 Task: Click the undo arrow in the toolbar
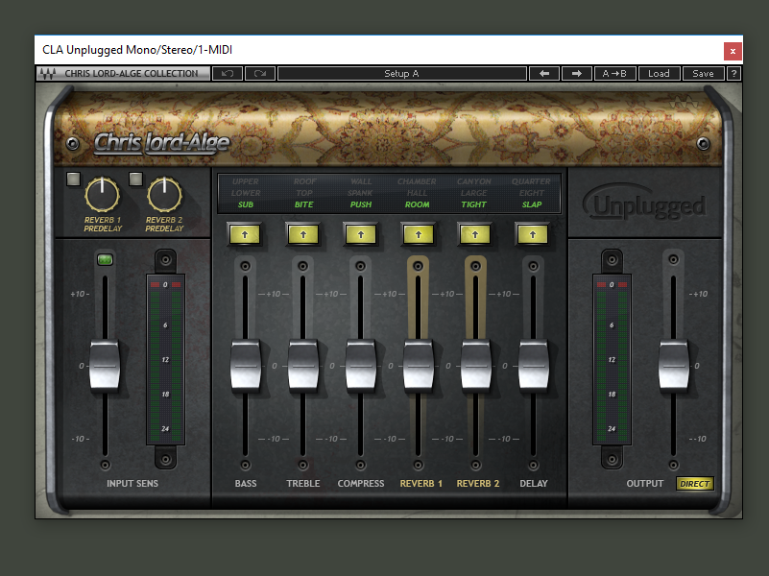pyautogui.click(x=228, y=74)
